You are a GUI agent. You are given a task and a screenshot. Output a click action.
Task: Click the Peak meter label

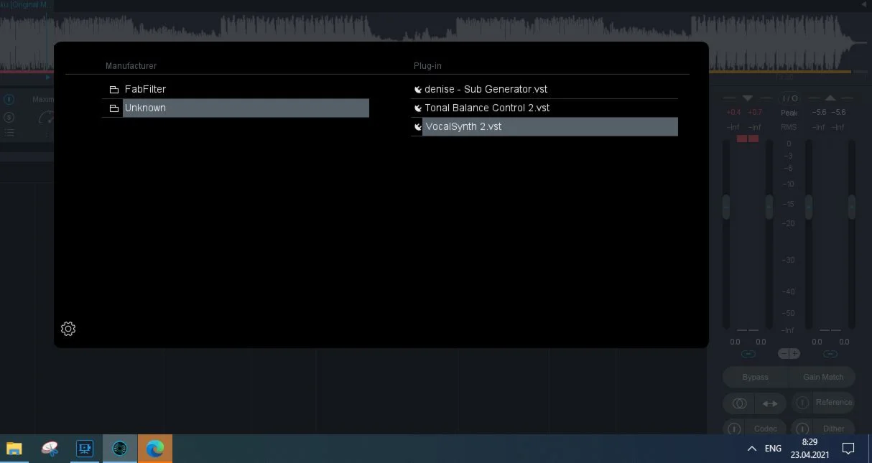pos(789,113)
